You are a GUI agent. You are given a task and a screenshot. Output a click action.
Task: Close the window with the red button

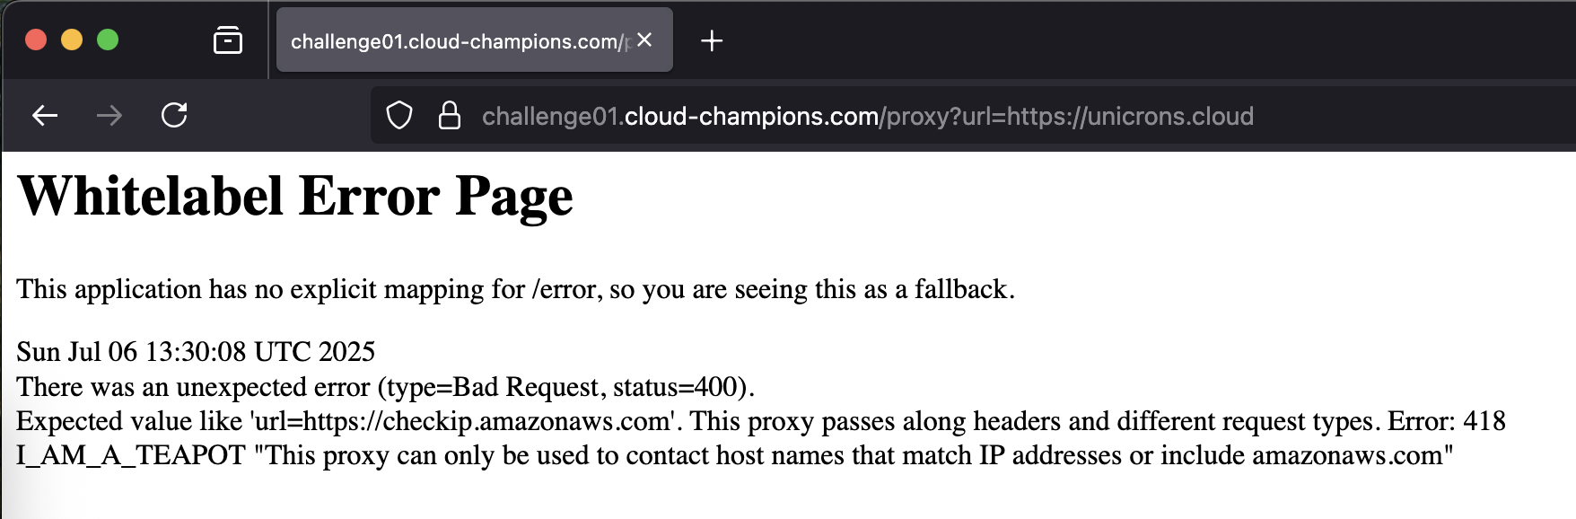click(x=36, y=40)
